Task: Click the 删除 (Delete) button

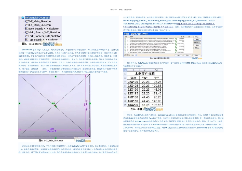Action: pyautogui.click(x=197, y=45)
